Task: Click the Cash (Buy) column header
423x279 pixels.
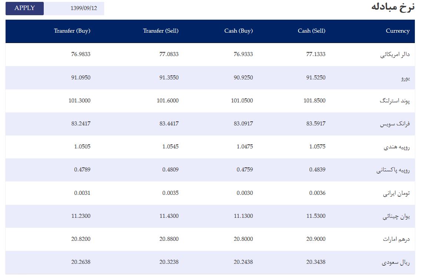Action: tap(238, 31)
